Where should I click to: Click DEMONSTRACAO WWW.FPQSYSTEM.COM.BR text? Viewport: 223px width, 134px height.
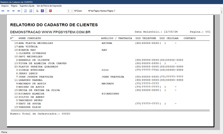tap(50, 32)
